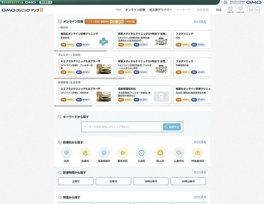Click the ログイン button
264x204 pixels.
[254, 10]
